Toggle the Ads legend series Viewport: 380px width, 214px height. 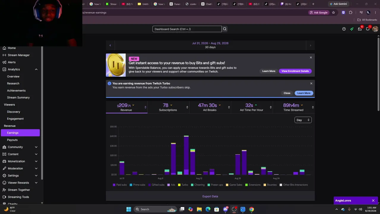click(x=171, y=185)
